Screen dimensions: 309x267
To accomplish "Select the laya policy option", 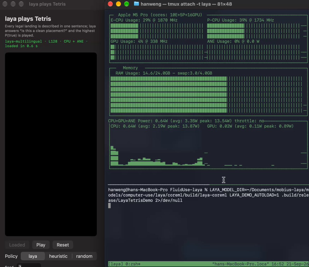I will point(33,256).
